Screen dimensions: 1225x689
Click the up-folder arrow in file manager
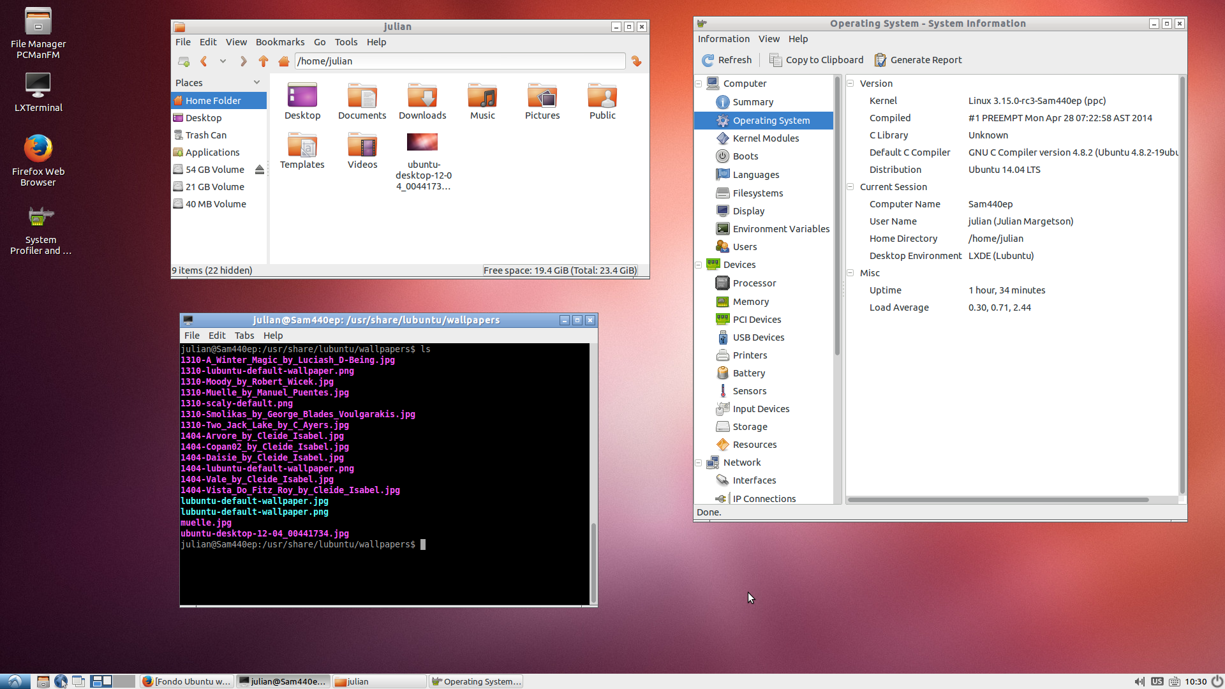pos(264,61)
